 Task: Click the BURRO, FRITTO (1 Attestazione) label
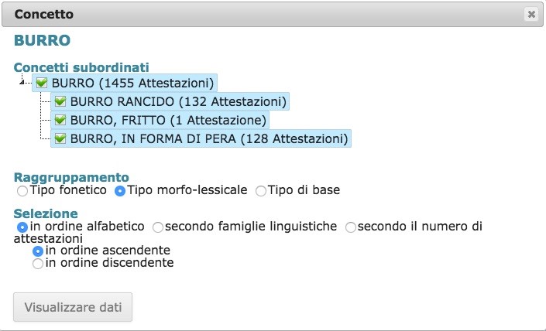tap(167, 121)
